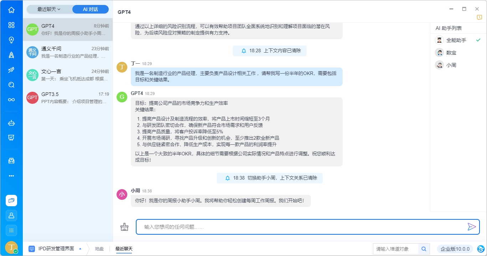Click the 8分钟前 timestamp on the GPT4 row
Viewport: 487px width, 256px height.
pos(102,26)
